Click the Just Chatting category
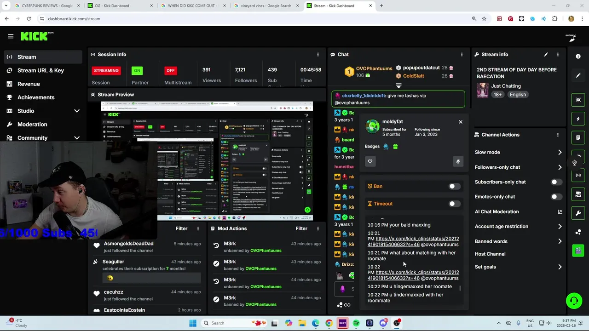The height and width of the screenshot is (331, 589). point(506,86)
